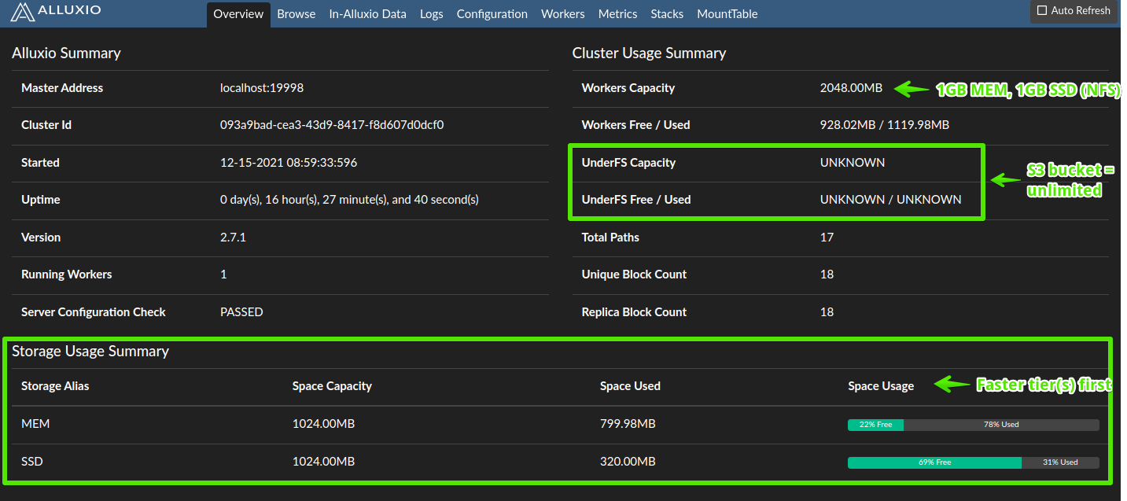
Task: Click the PASSED configuration check status
Action: pos(241,312)
